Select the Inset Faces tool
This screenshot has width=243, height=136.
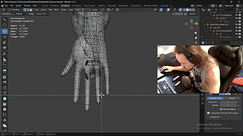[x=5, y=77]
